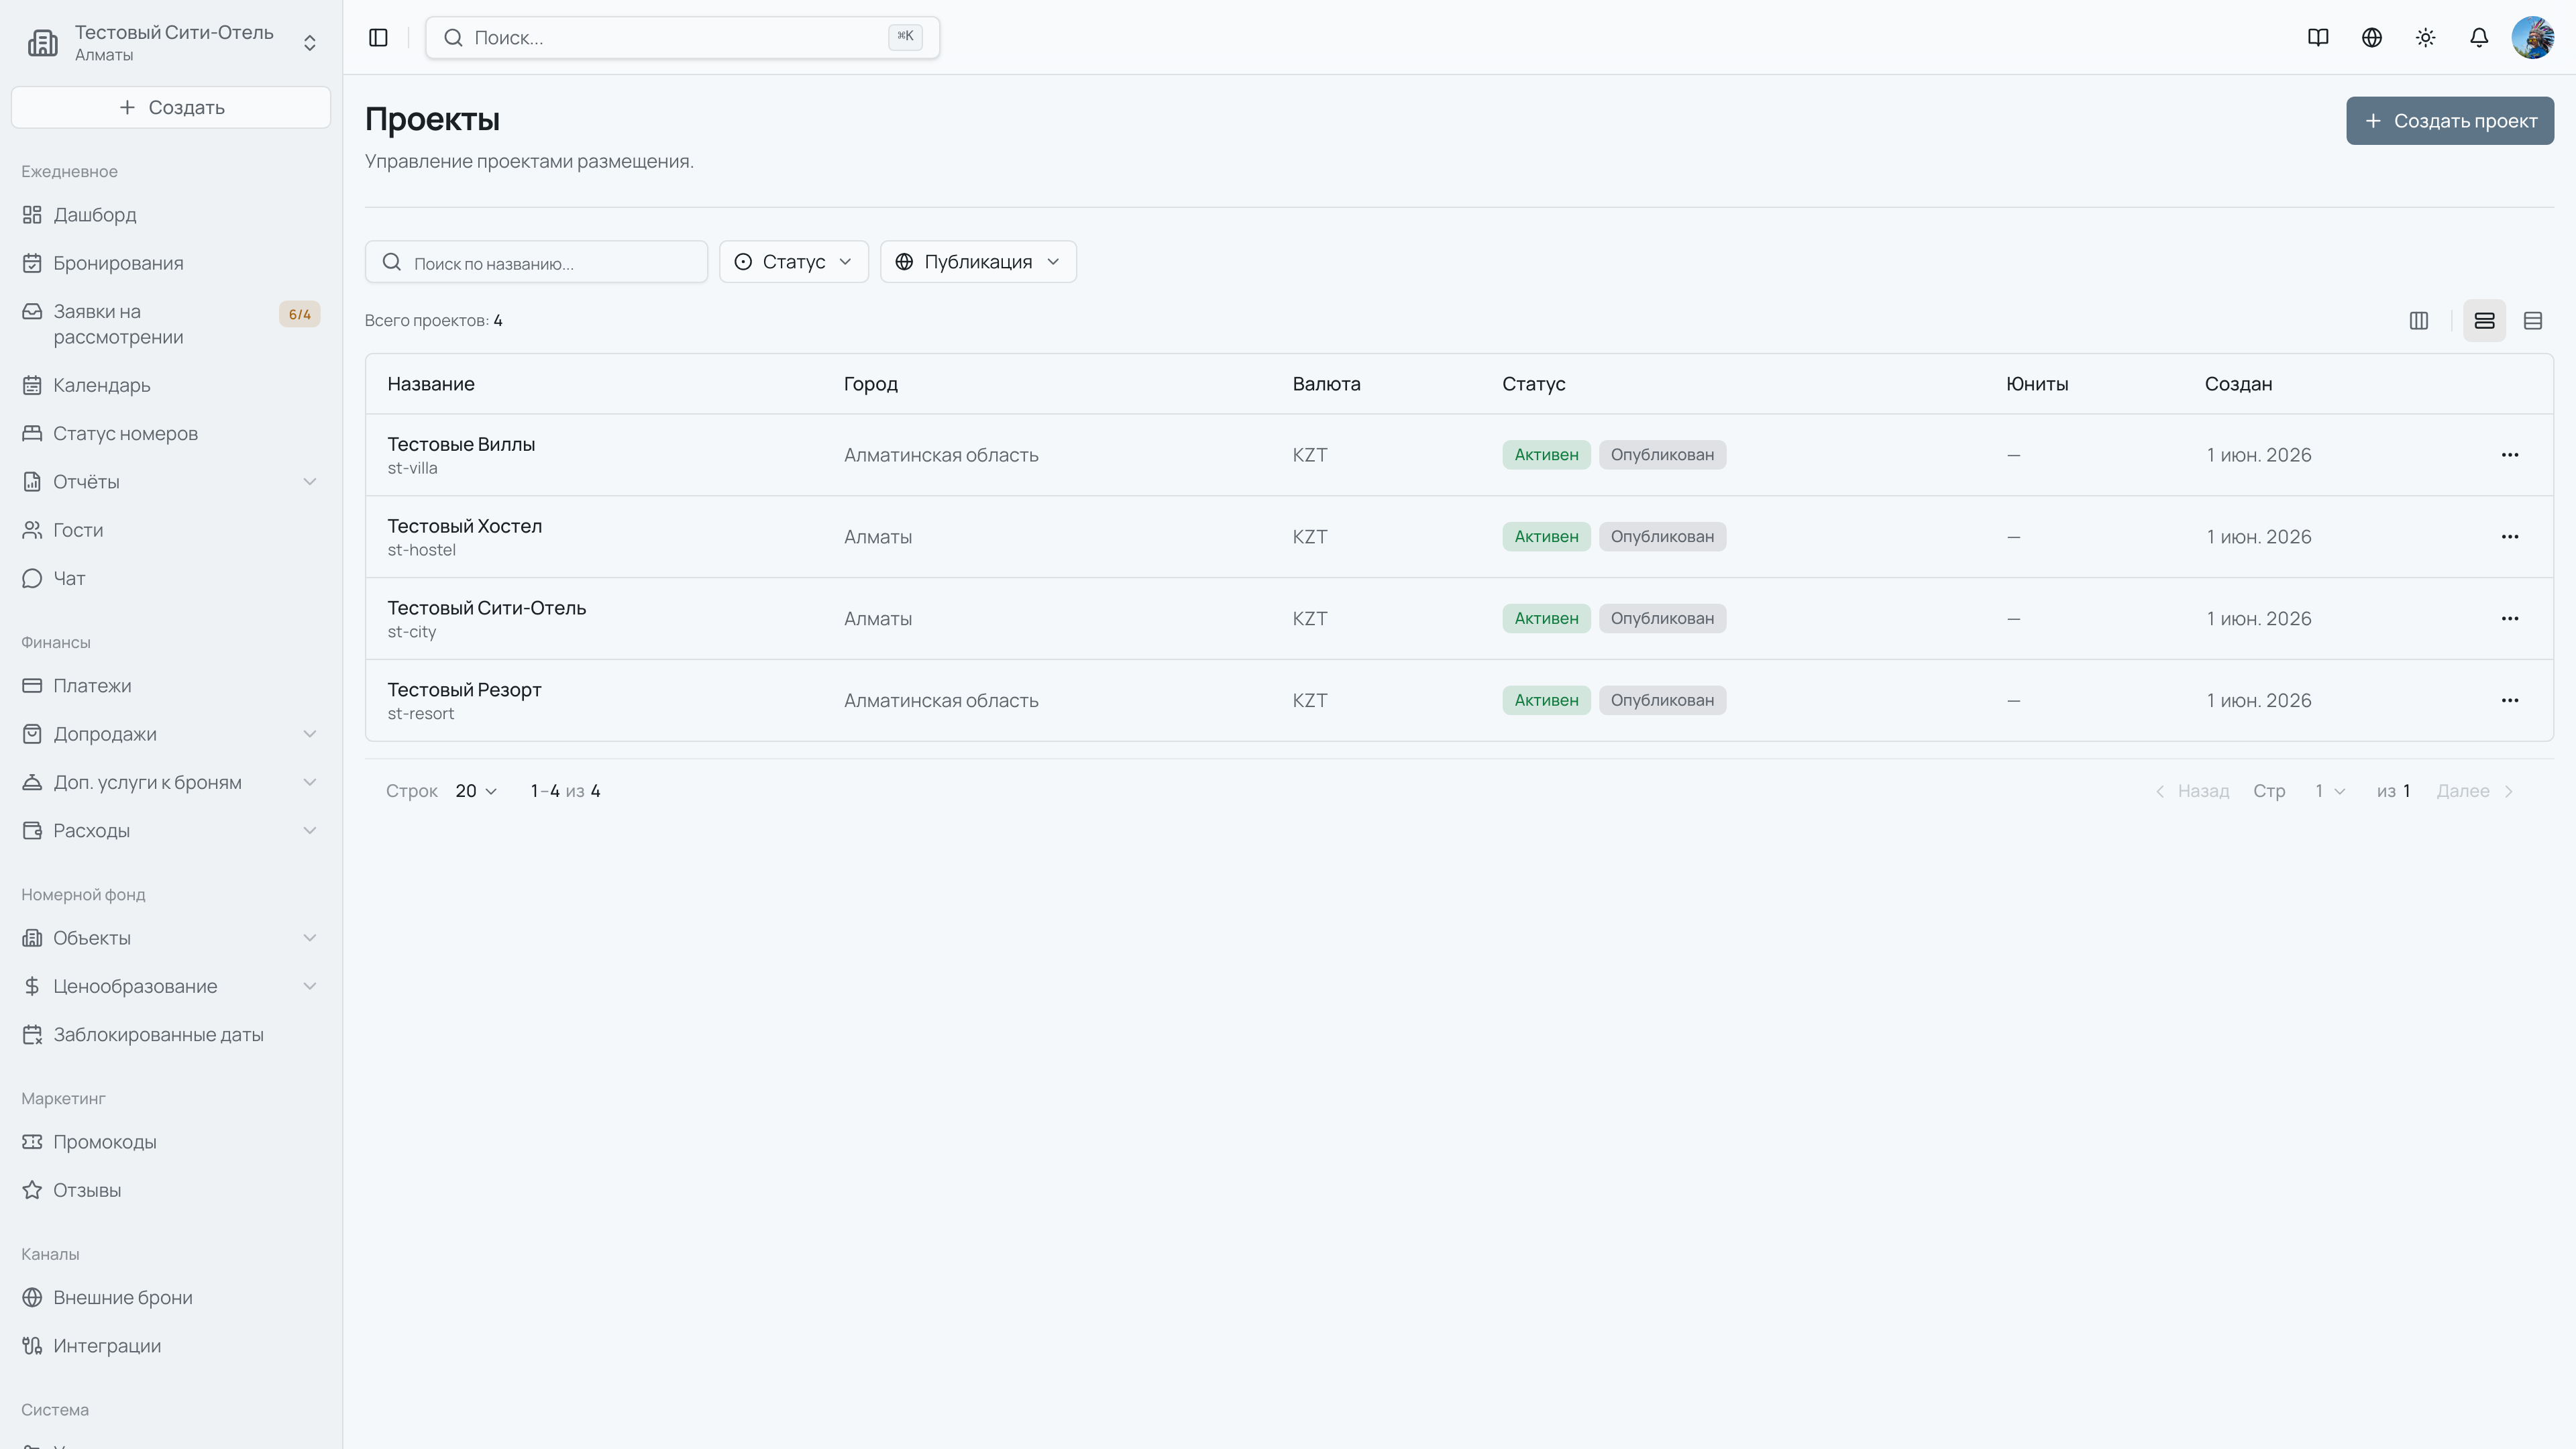Focus the global Поиск field
The width and height of the screenshot is (2576, 1449).
point(682,37)
